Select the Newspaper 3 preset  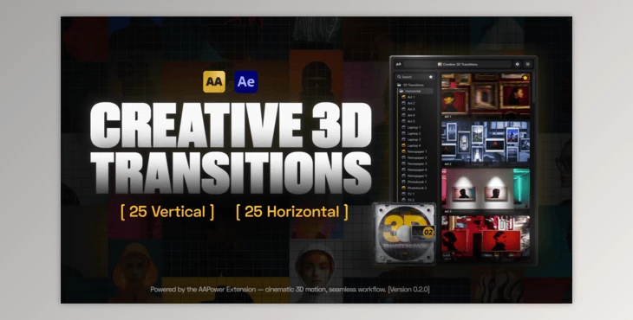point(414,163)
